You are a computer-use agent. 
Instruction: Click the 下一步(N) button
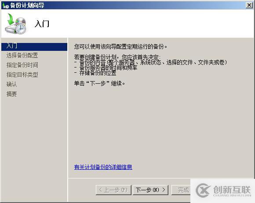[150, 190]
